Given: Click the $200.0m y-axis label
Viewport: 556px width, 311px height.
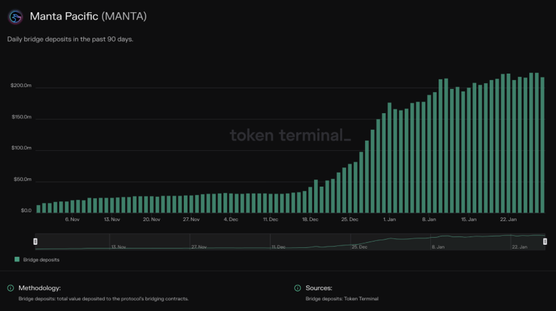Looking at the screenshot, I should point(21,85).
